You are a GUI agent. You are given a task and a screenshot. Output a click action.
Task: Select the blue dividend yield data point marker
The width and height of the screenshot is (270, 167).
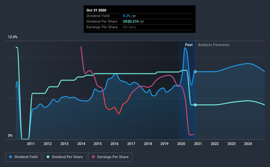click(x=195, y=72)
